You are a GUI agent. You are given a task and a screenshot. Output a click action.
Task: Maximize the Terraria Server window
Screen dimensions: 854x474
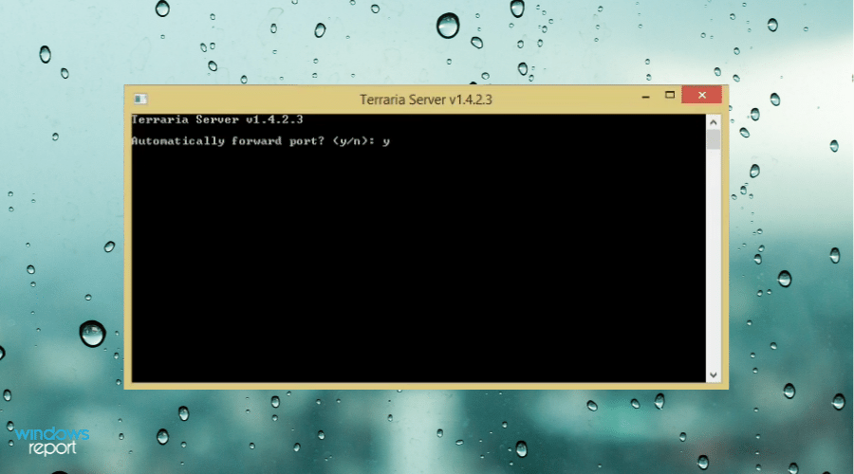pos(669,95)
